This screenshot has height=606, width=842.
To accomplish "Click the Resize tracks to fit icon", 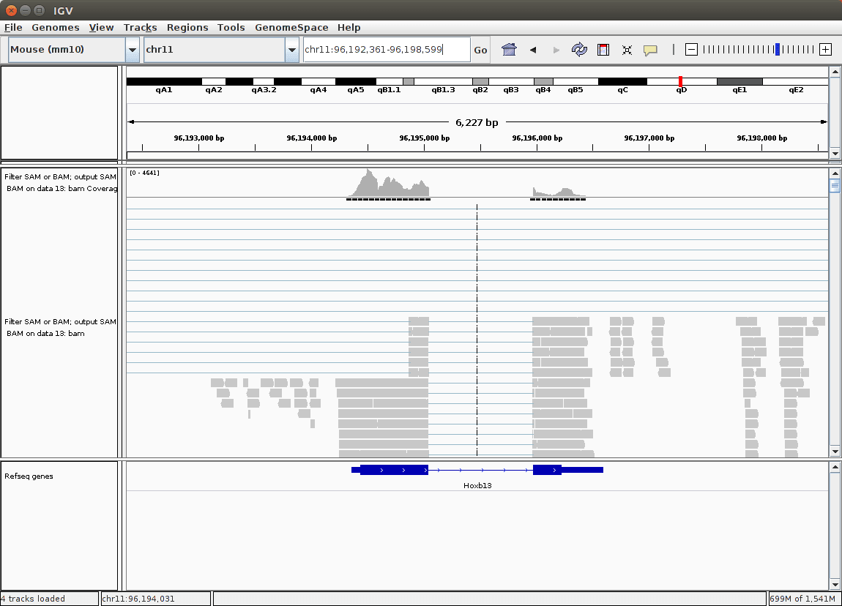I will 627,50.
